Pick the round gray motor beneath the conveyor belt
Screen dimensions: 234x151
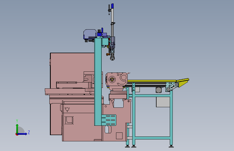pyautogui.click(x=158, y=90)
